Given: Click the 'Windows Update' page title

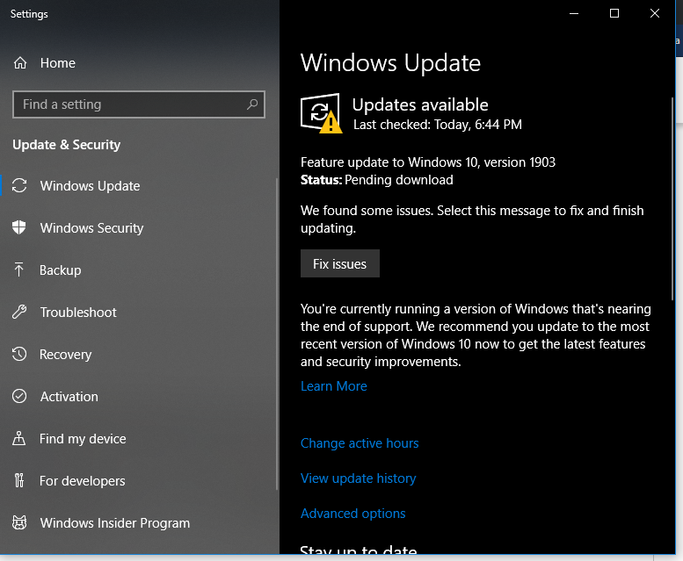Looking at the screenshot, I should click(x=390, y=62).
